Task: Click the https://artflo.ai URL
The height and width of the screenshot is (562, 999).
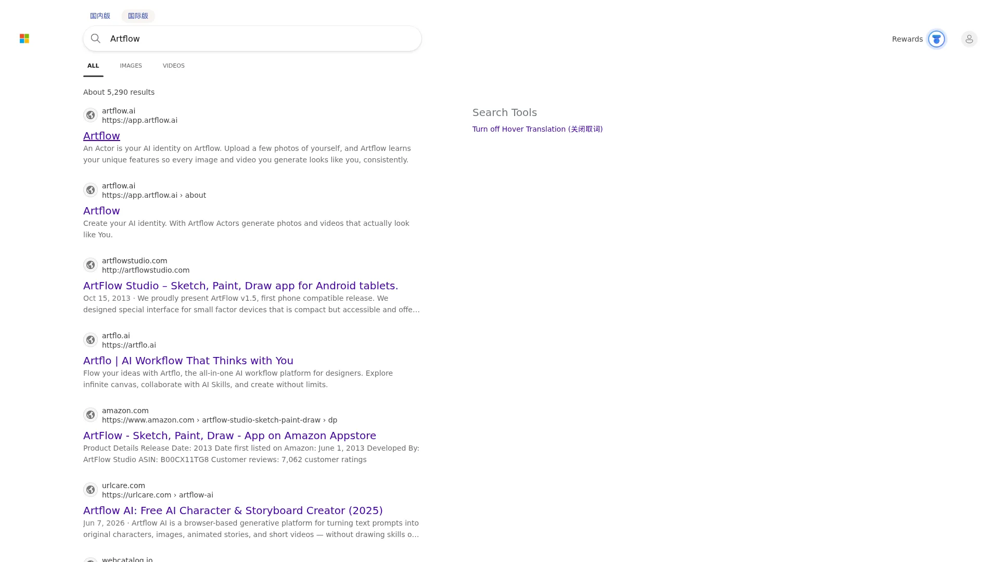Action: [x=129, y=345]
